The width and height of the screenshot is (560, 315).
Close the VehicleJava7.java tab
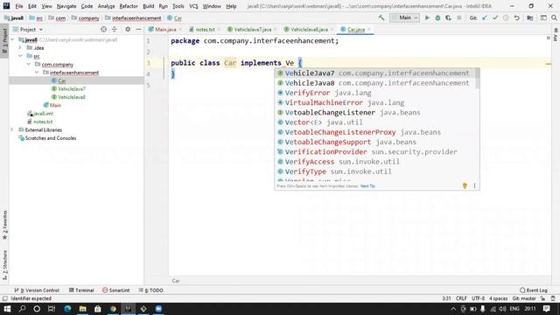pos(276,30)
